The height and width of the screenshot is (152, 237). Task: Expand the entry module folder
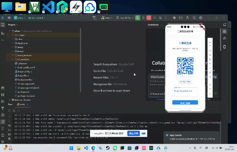13,47
